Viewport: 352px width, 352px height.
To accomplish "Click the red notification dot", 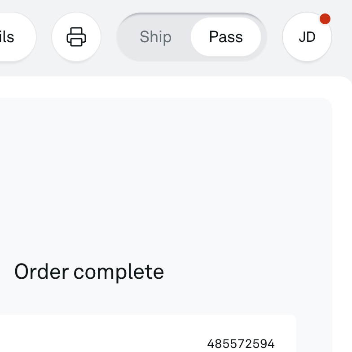I will [325, 19].
